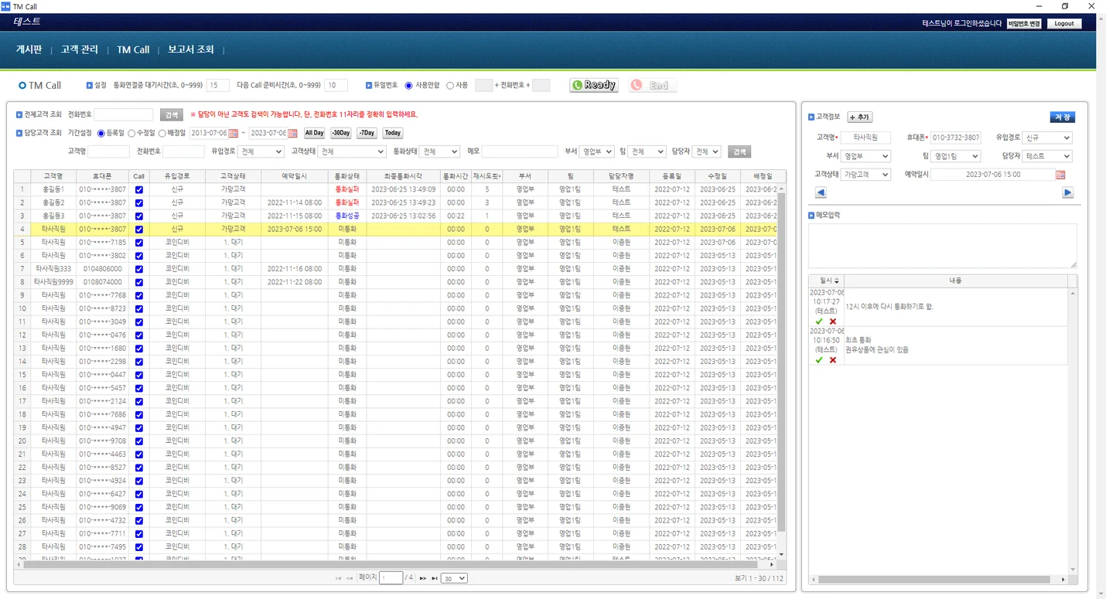Click green check on 10:17:27 memo
This screenshot has width=1106, height=599.
click(819, 321)
